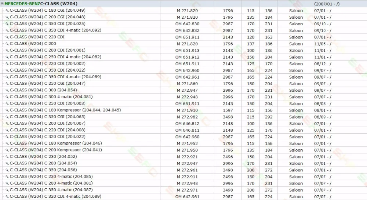
Task: Select the MERCEDES-BENZ C-CLASS (W204) header text
Action: 41,4
